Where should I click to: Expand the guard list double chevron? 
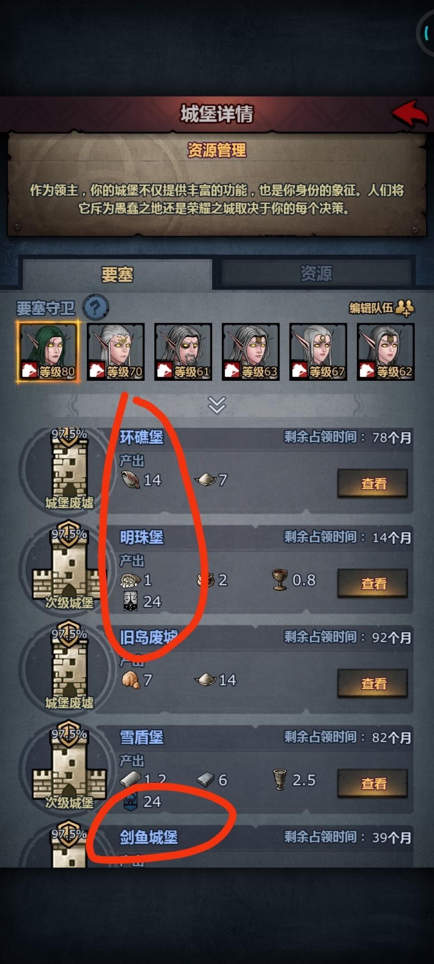pos(217,405)
